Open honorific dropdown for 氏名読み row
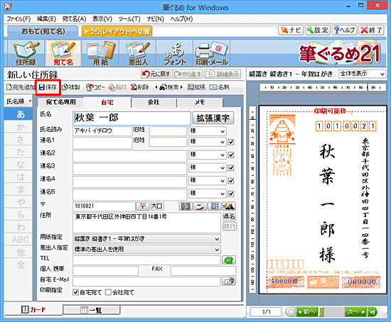 click(207, 131)
